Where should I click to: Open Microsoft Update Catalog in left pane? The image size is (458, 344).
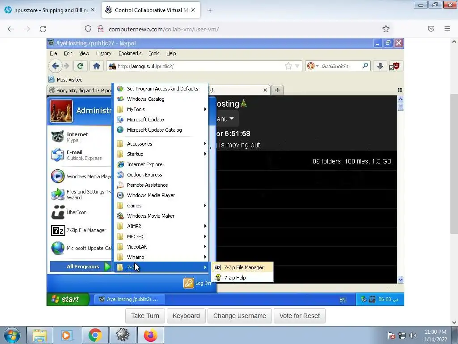pos(81,248)
